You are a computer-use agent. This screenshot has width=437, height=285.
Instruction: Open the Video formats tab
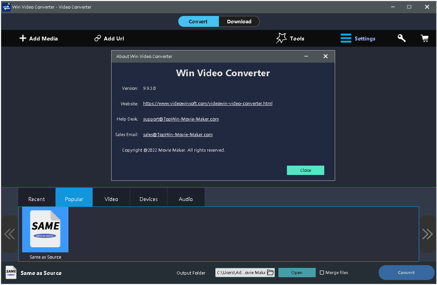tap(111, 197)
